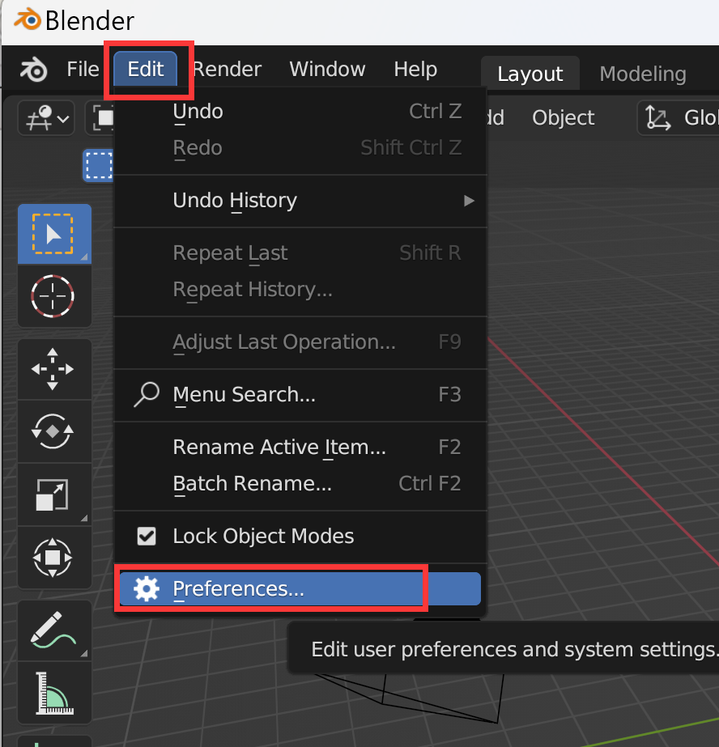Choose the Measure tool
719x747 pixels.
(x=53, y=692)
